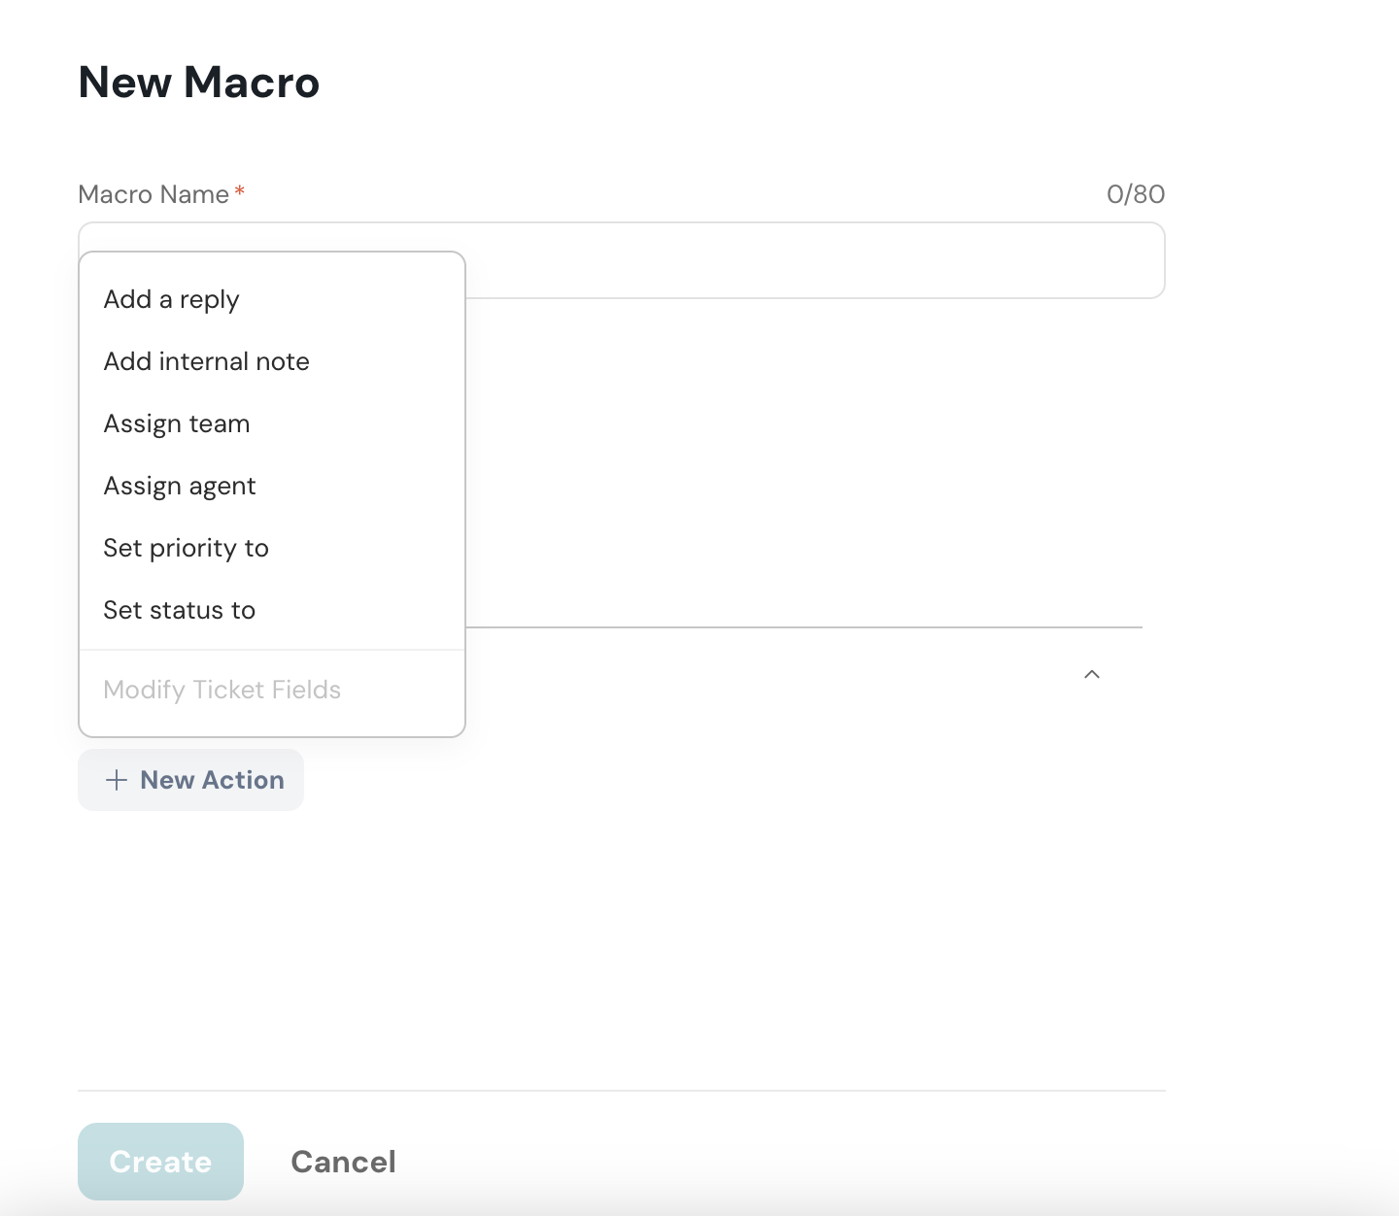The height and width of the screenshot is (1216, 1399).
Task: Collapse the section using the chevron-up arrow
Action: point(1092,674)
